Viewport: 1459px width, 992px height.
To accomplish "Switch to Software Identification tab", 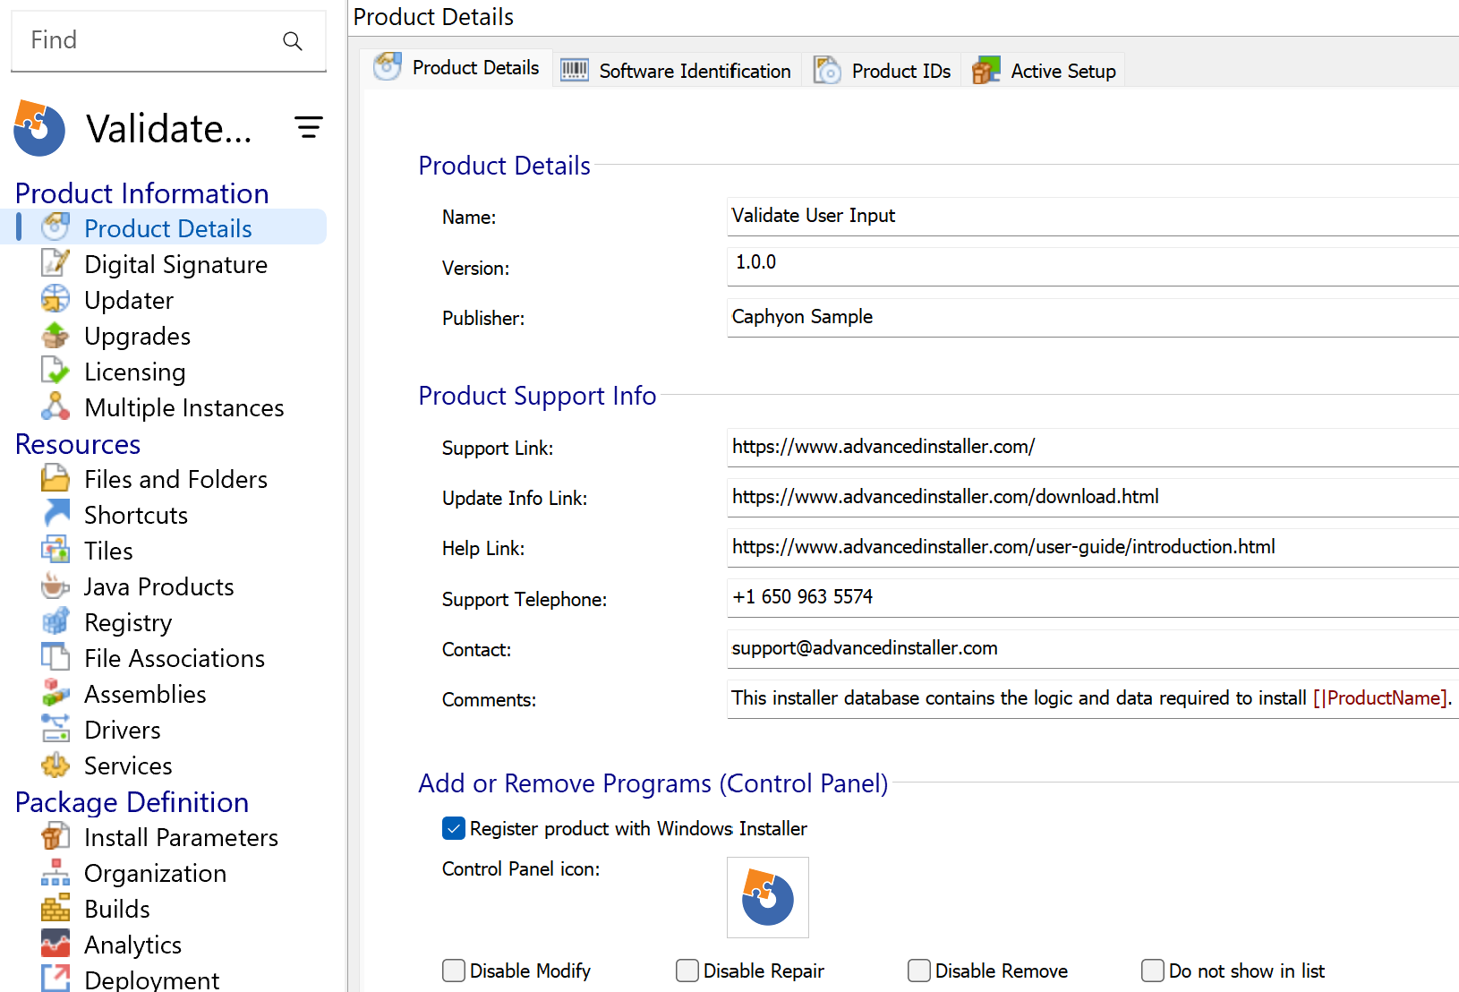I will [677, 70].
